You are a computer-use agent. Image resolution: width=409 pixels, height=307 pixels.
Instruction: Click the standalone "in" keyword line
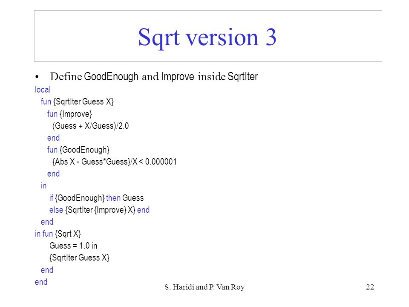(43, 185)
